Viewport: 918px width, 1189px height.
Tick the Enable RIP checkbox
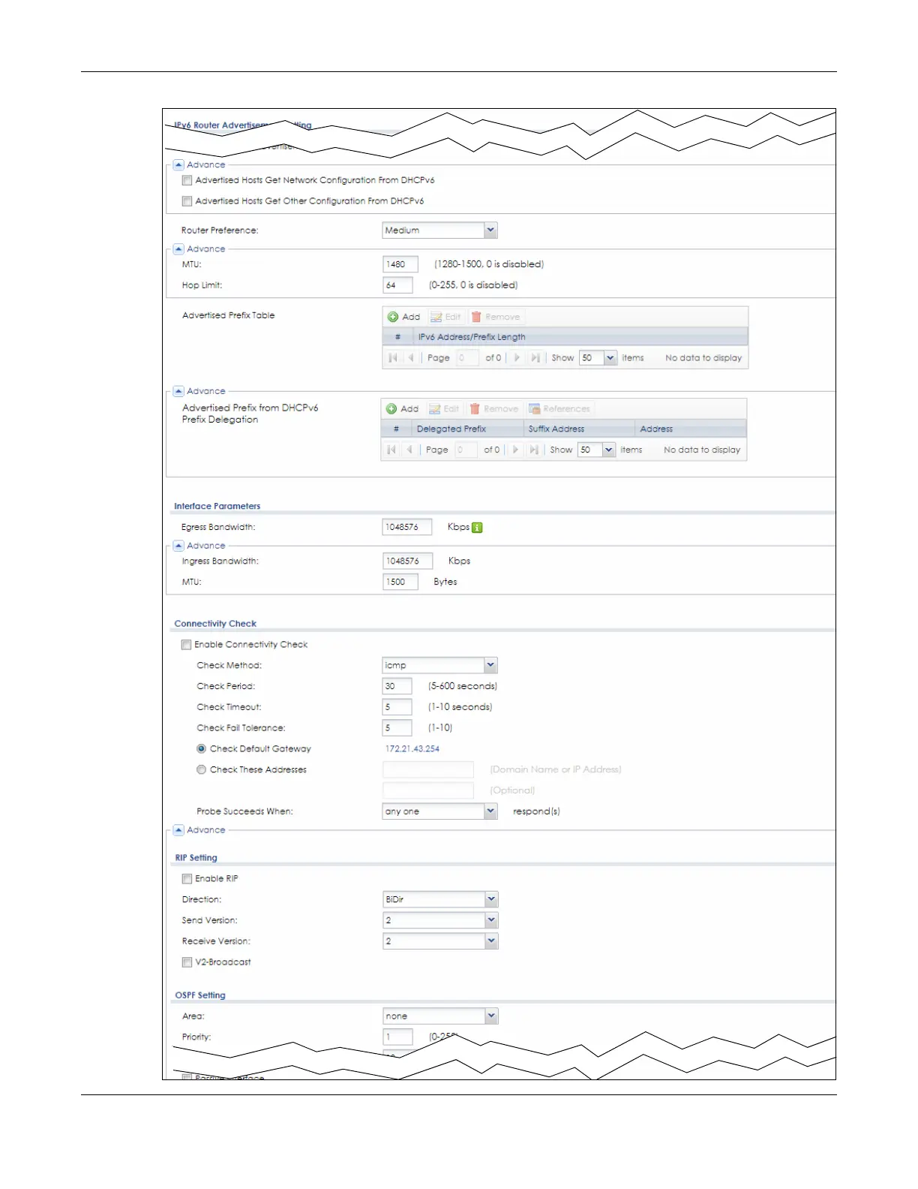coord(187,879)
